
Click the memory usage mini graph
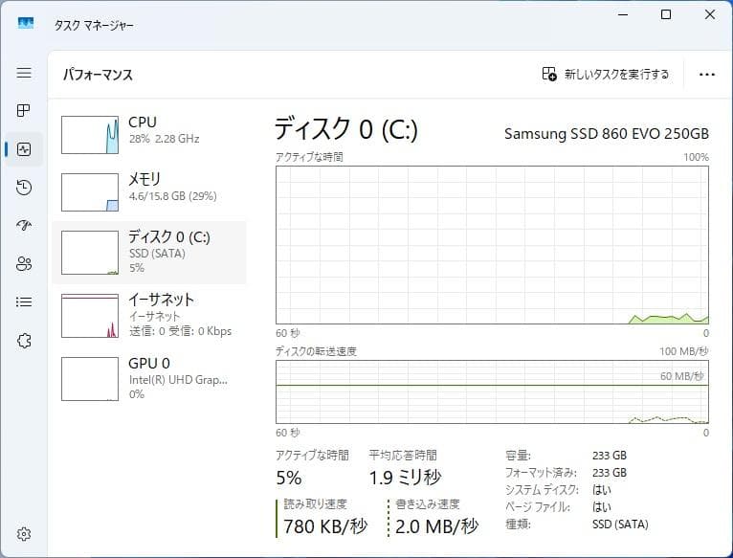tap(90, 192)
